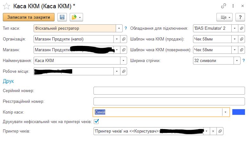Click the floppy disk save icon
This screenshot has height=143, width=251.
pos(62,17)
